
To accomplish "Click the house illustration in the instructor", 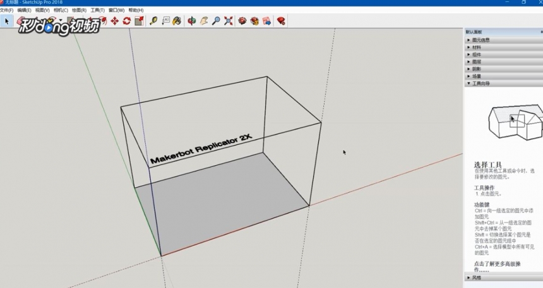I will [515, 122].
